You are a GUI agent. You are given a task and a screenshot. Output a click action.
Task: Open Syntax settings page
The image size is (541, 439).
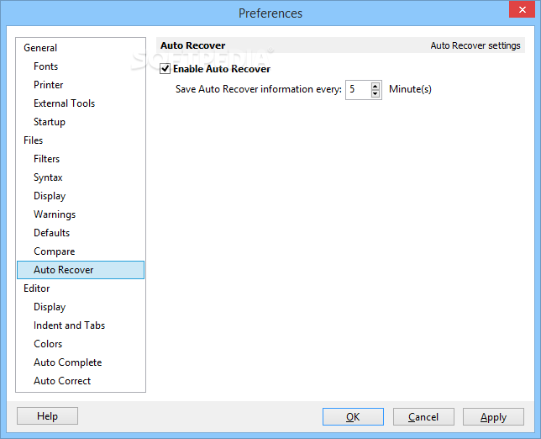[48, 177]
